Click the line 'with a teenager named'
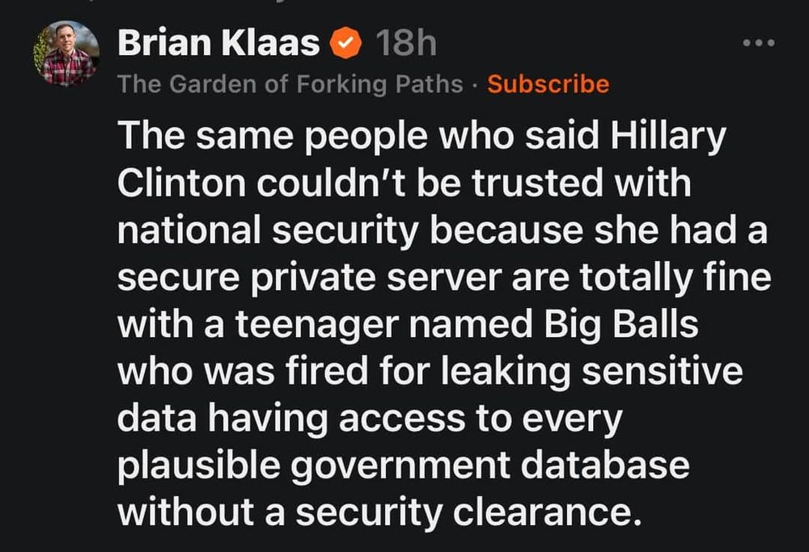Image resolution: width=809 pixels, height=552 pixels. click(x=325, y=325)
